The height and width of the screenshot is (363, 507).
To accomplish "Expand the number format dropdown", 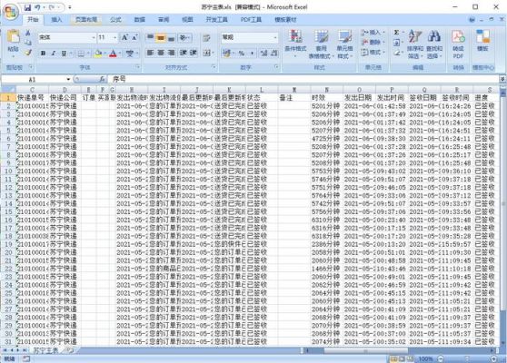I will (x=275, y=38).
